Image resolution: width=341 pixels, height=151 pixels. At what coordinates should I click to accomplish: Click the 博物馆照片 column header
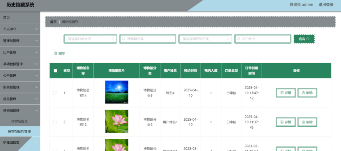pyautogui.click(x=117, y=71)
